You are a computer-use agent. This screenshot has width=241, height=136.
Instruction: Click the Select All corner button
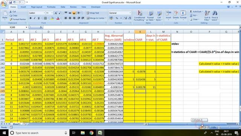coord(3,32)
